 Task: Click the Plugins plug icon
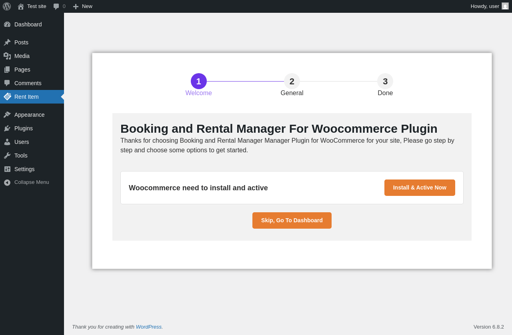(7, 128)
